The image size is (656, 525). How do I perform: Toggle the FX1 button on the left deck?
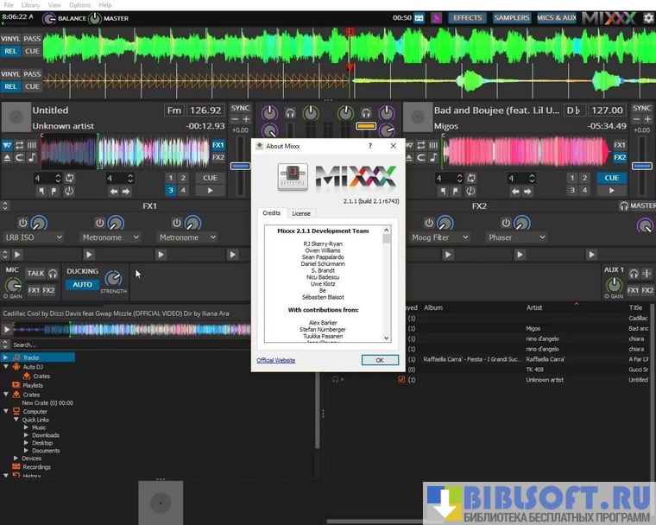(218, 145)
